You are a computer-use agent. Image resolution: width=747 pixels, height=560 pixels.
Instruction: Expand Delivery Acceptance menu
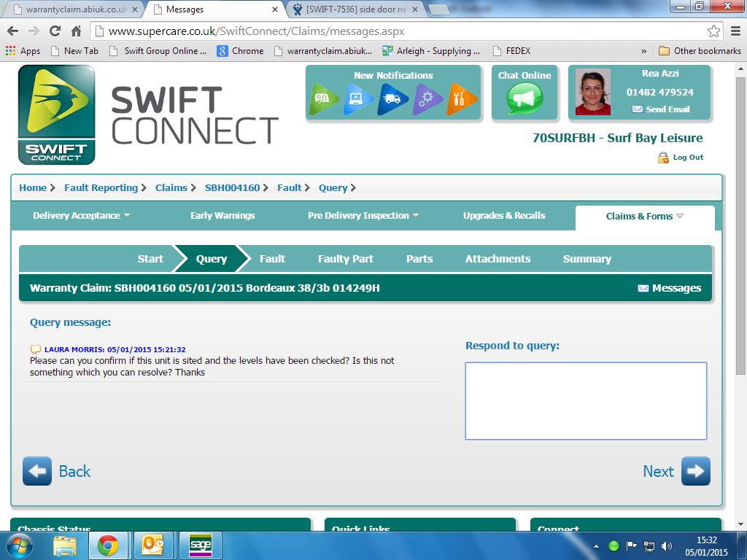tap(81, 216)
